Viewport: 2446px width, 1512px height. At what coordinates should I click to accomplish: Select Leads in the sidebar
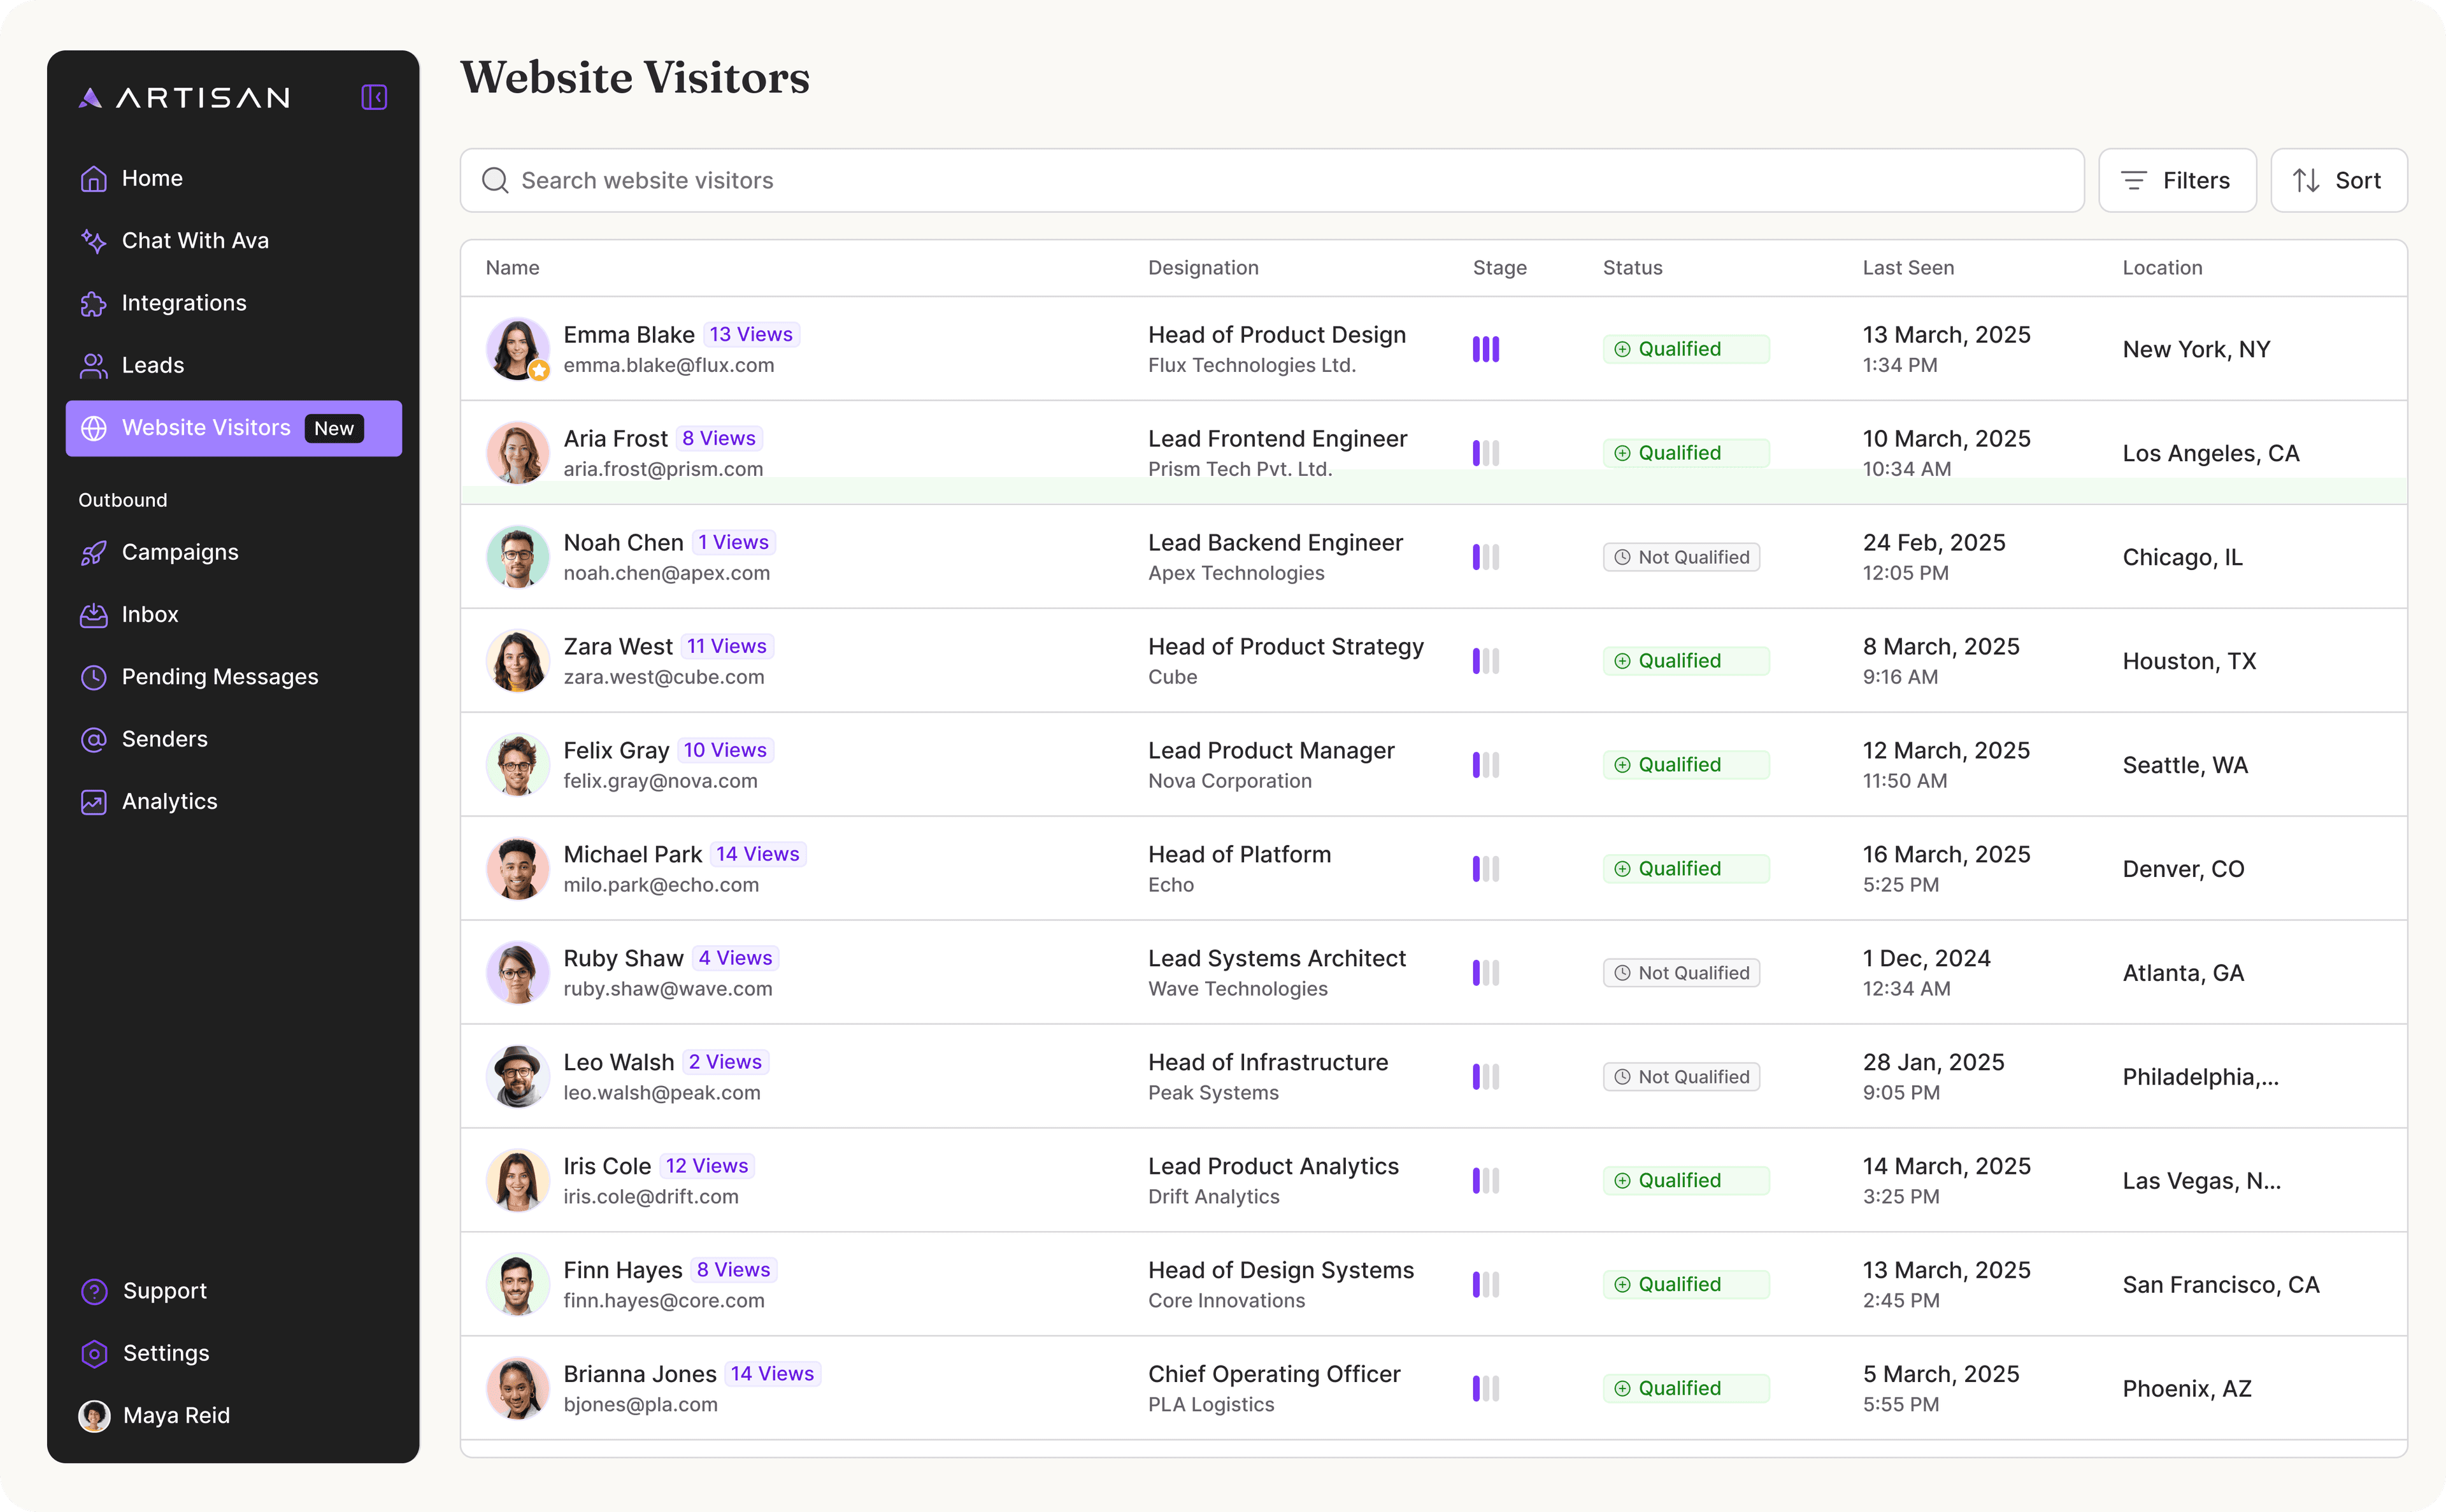(x=152, y=366)
